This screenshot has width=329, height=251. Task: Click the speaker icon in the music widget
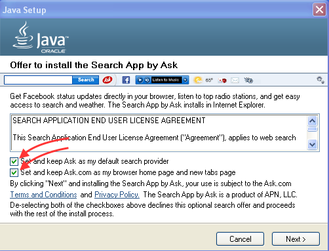pos(147,80)
